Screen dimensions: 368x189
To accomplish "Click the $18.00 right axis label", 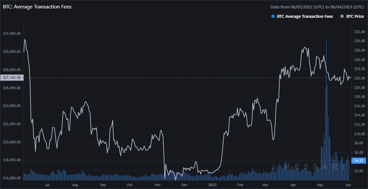I will [x=360, y=97].
